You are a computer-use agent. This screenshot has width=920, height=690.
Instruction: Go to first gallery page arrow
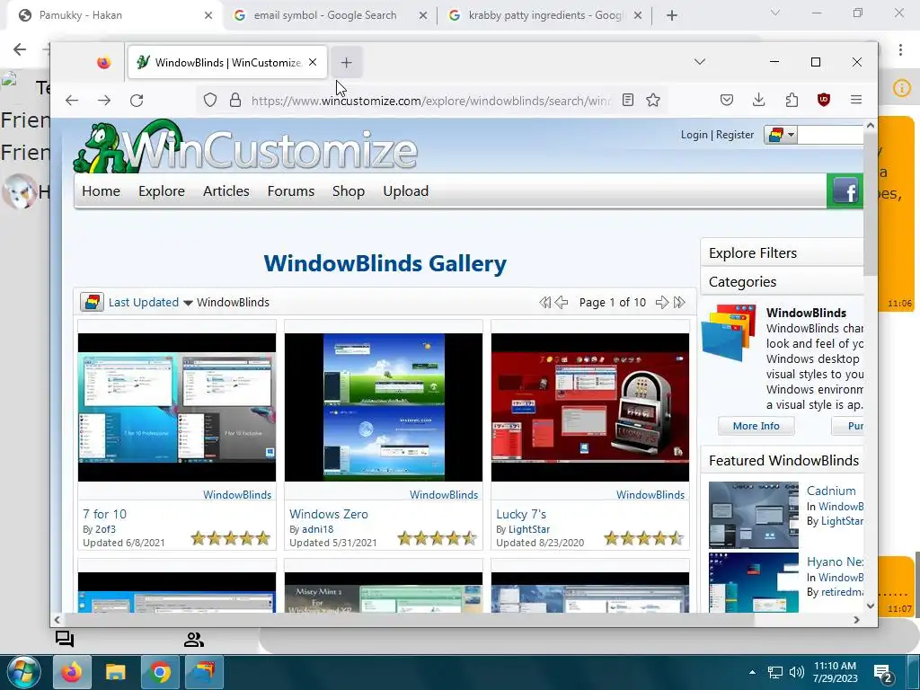click(x=544, y=302)
